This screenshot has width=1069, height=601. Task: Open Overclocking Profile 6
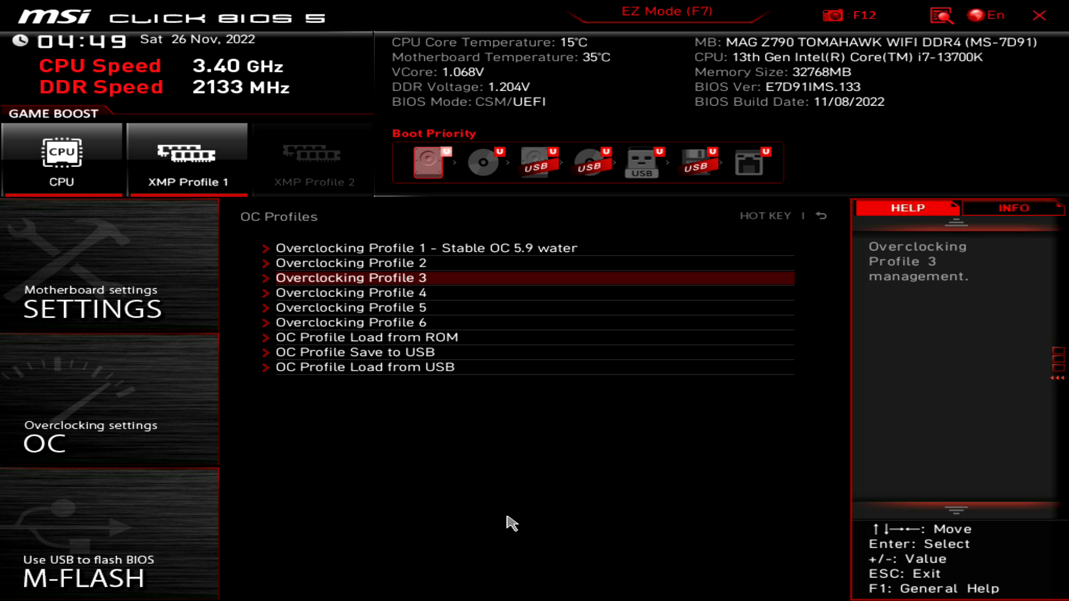534,323
